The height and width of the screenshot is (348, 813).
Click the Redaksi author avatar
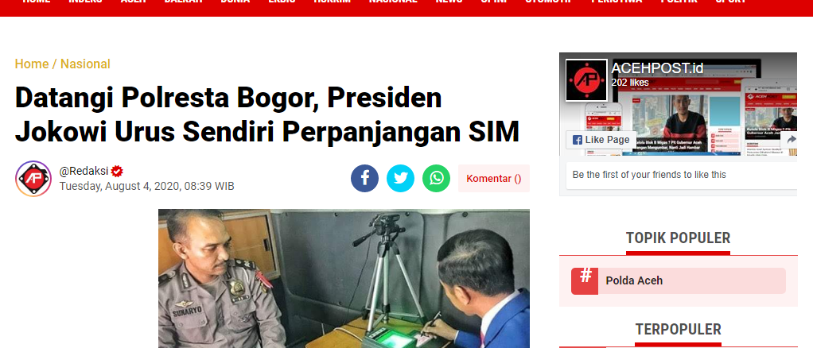33,179
